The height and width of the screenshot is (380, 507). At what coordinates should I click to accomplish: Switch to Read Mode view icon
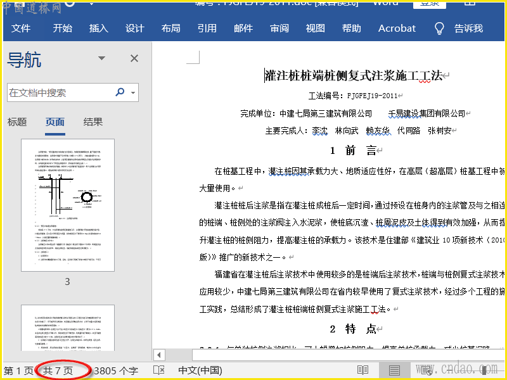point(363,370)
